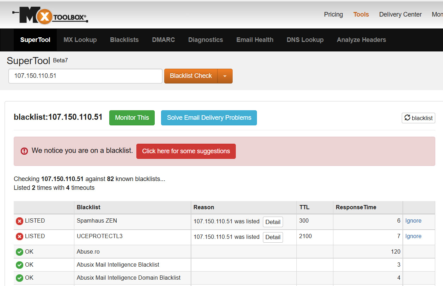Screen dimensions: 443x286
Task: Click Abusix Mail Intelligence Domain Blacklist name
Action: pos(129,278)
